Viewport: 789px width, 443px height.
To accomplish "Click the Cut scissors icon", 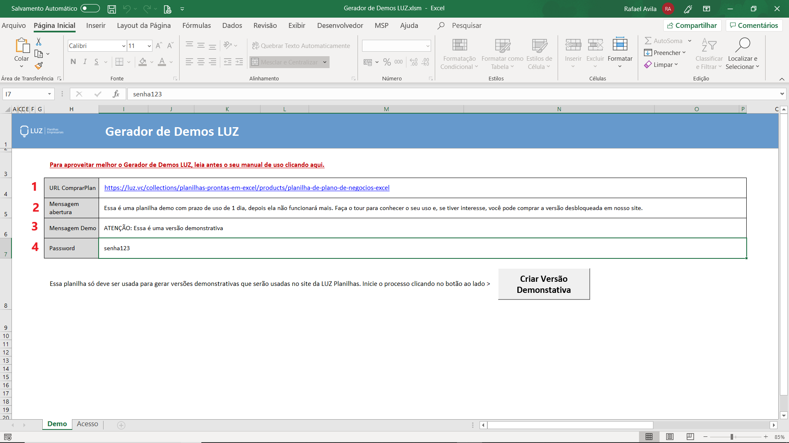I will pos(39,41).
